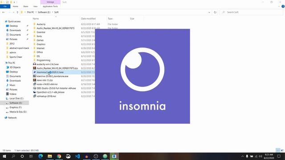Select the Office folder
The height and width of the screenshot is (160, 285).
(x=40, y=52)
